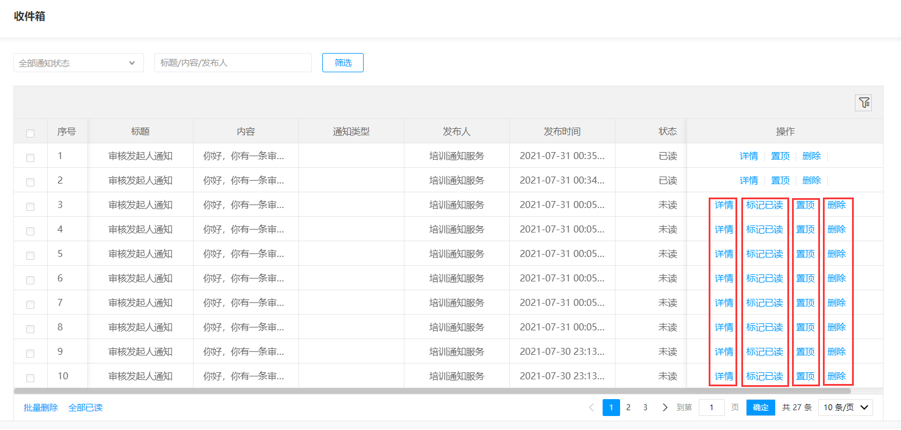
Task: Click the 通知类型 column header
Action: (351, 131)
